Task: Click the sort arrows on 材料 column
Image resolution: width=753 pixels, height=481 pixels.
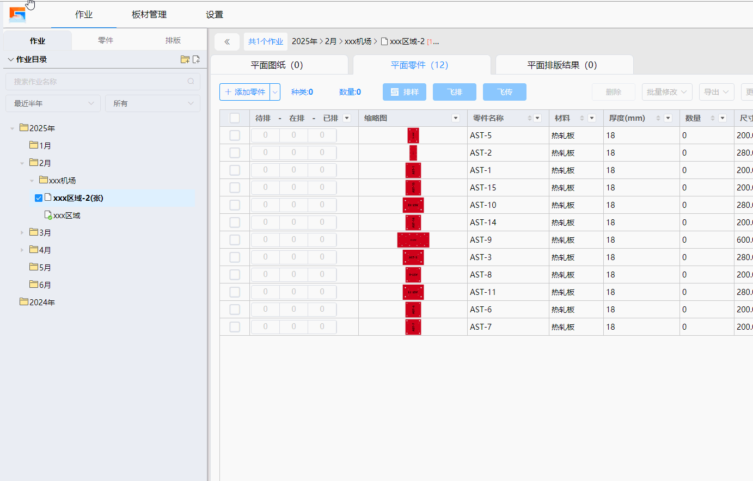Action: 581,118
